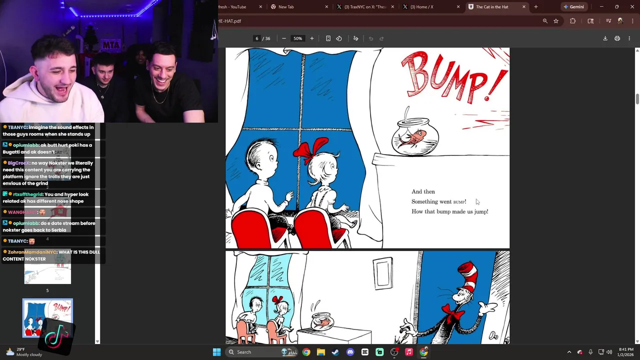Open the Chrome profile avatar

coord(620,21)
